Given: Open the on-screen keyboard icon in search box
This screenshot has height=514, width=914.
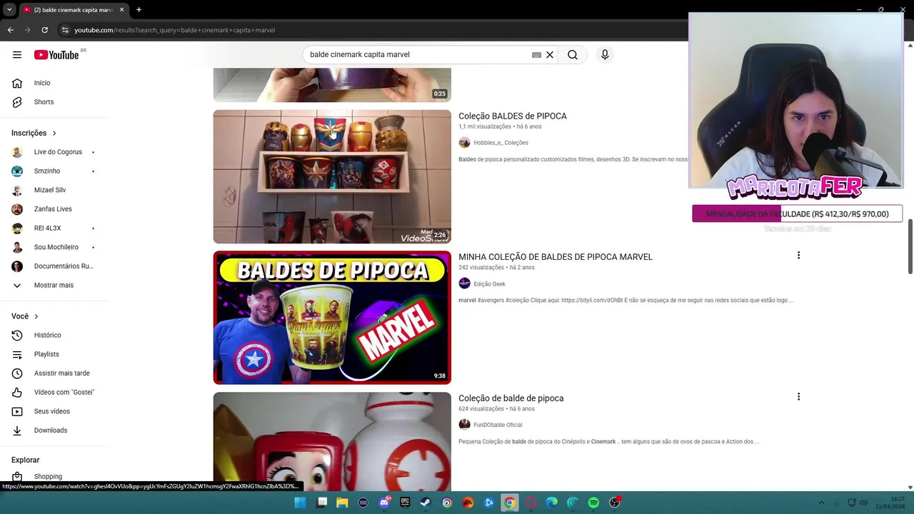Looking at the screenshot, I should [x=536, y=55].
